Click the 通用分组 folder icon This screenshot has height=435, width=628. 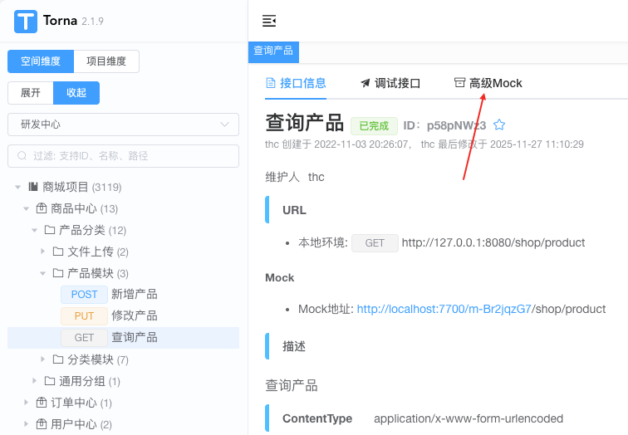(x=50, y=381)
